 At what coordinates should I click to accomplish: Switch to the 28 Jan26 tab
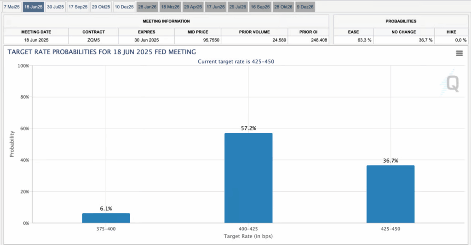[x=147, y=7]
